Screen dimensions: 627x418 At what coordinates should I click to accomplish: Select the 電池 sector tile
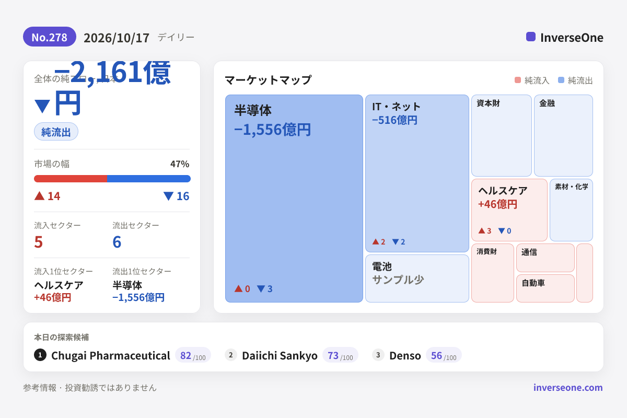(x=417, y=278)
